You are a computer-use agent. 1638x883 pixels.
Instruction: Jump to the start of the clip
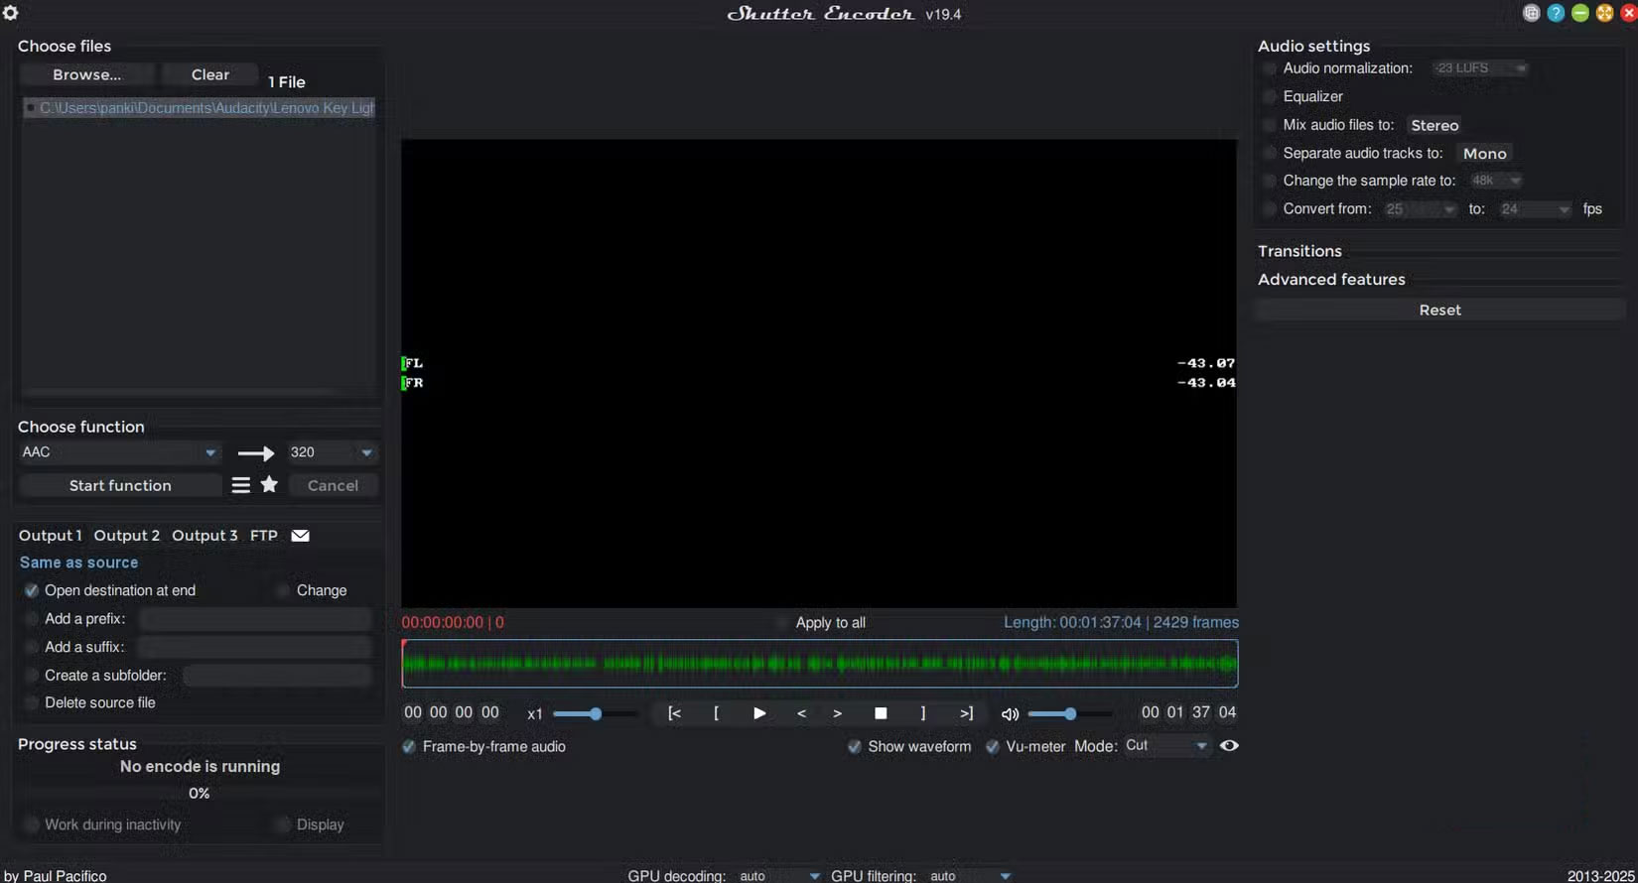(674, 713)
